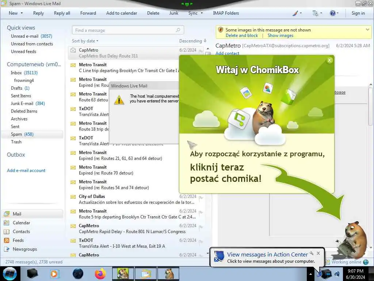Open the Sort by date dropdown
Screen dimensions: 374x281
(85, 41)
